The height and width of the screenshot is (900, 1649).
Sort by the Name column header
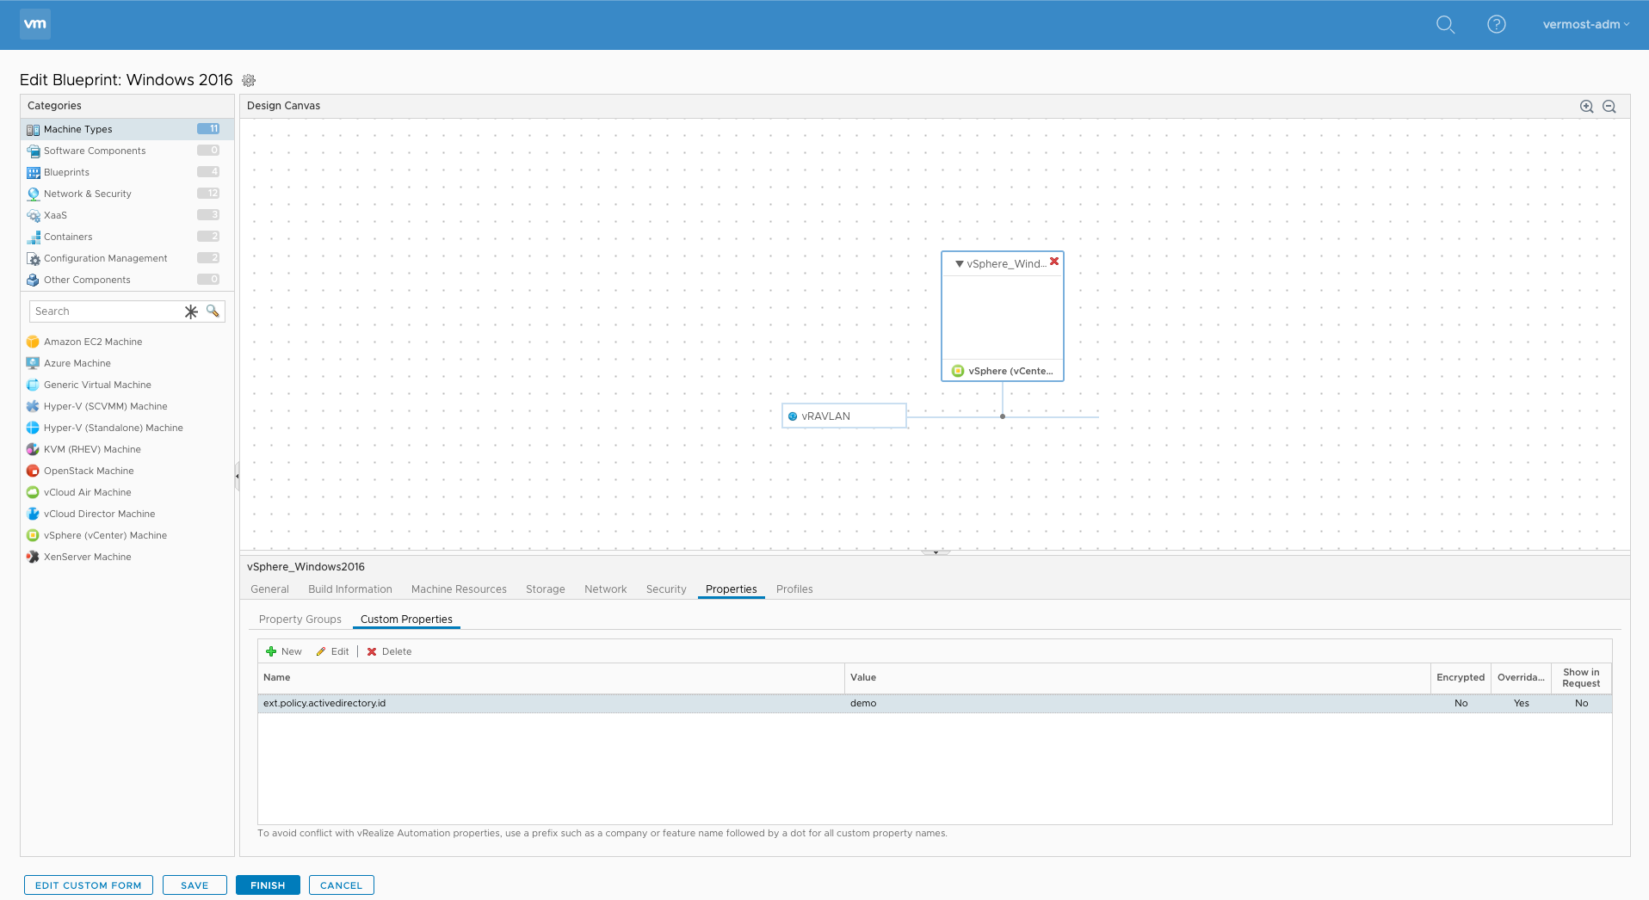pyautogui.click(x=551, y=678)
